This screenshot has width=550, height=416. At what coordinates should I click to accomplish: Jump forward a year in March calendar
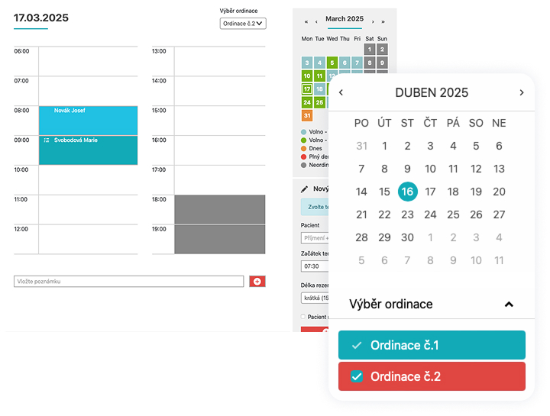click(x=383, y=21)
